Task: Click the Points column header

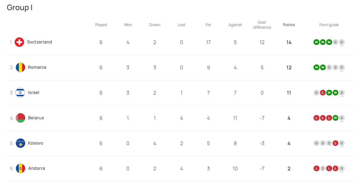Action: tap(289, 25)
